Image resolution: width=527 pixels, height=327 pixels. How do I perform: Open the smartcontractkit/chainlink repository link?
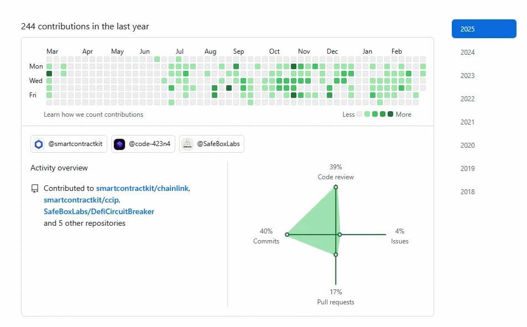(142, 189)
